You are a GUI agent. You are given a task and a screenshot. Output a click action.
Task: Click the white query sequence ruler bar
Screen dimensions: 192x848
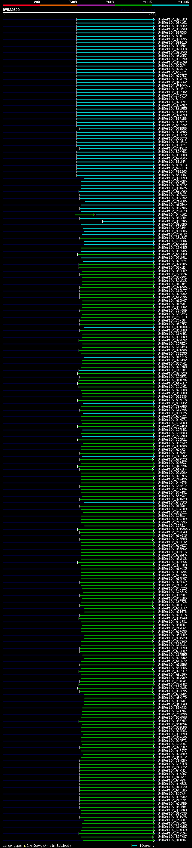[x=79, y=12]
